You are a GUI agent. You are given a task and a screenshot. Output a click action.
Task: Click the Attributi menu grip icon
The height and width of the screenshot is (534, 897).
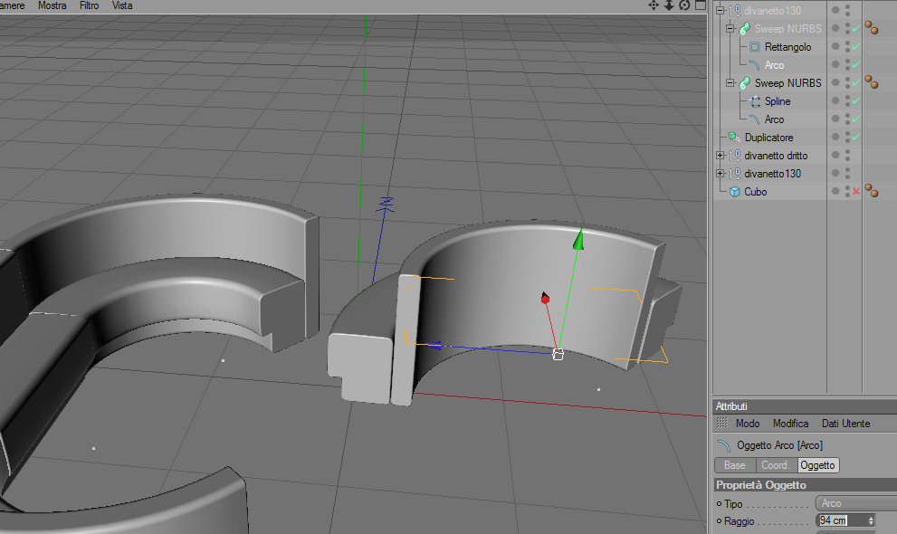[x=722, y=423]
